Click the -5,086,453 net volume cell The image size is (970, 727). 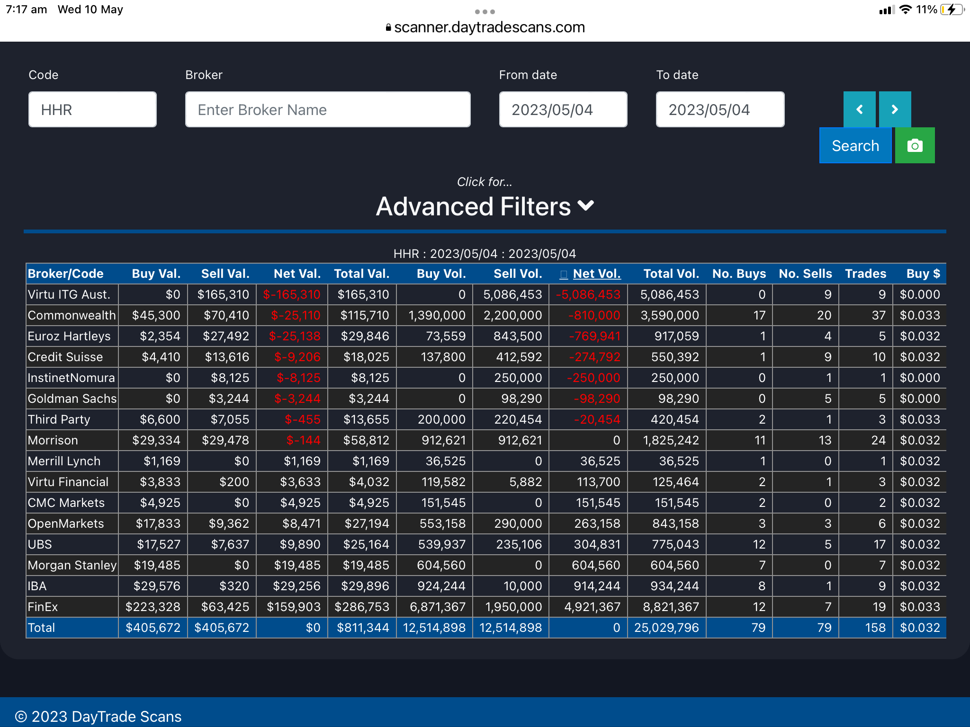coord(588,294)
